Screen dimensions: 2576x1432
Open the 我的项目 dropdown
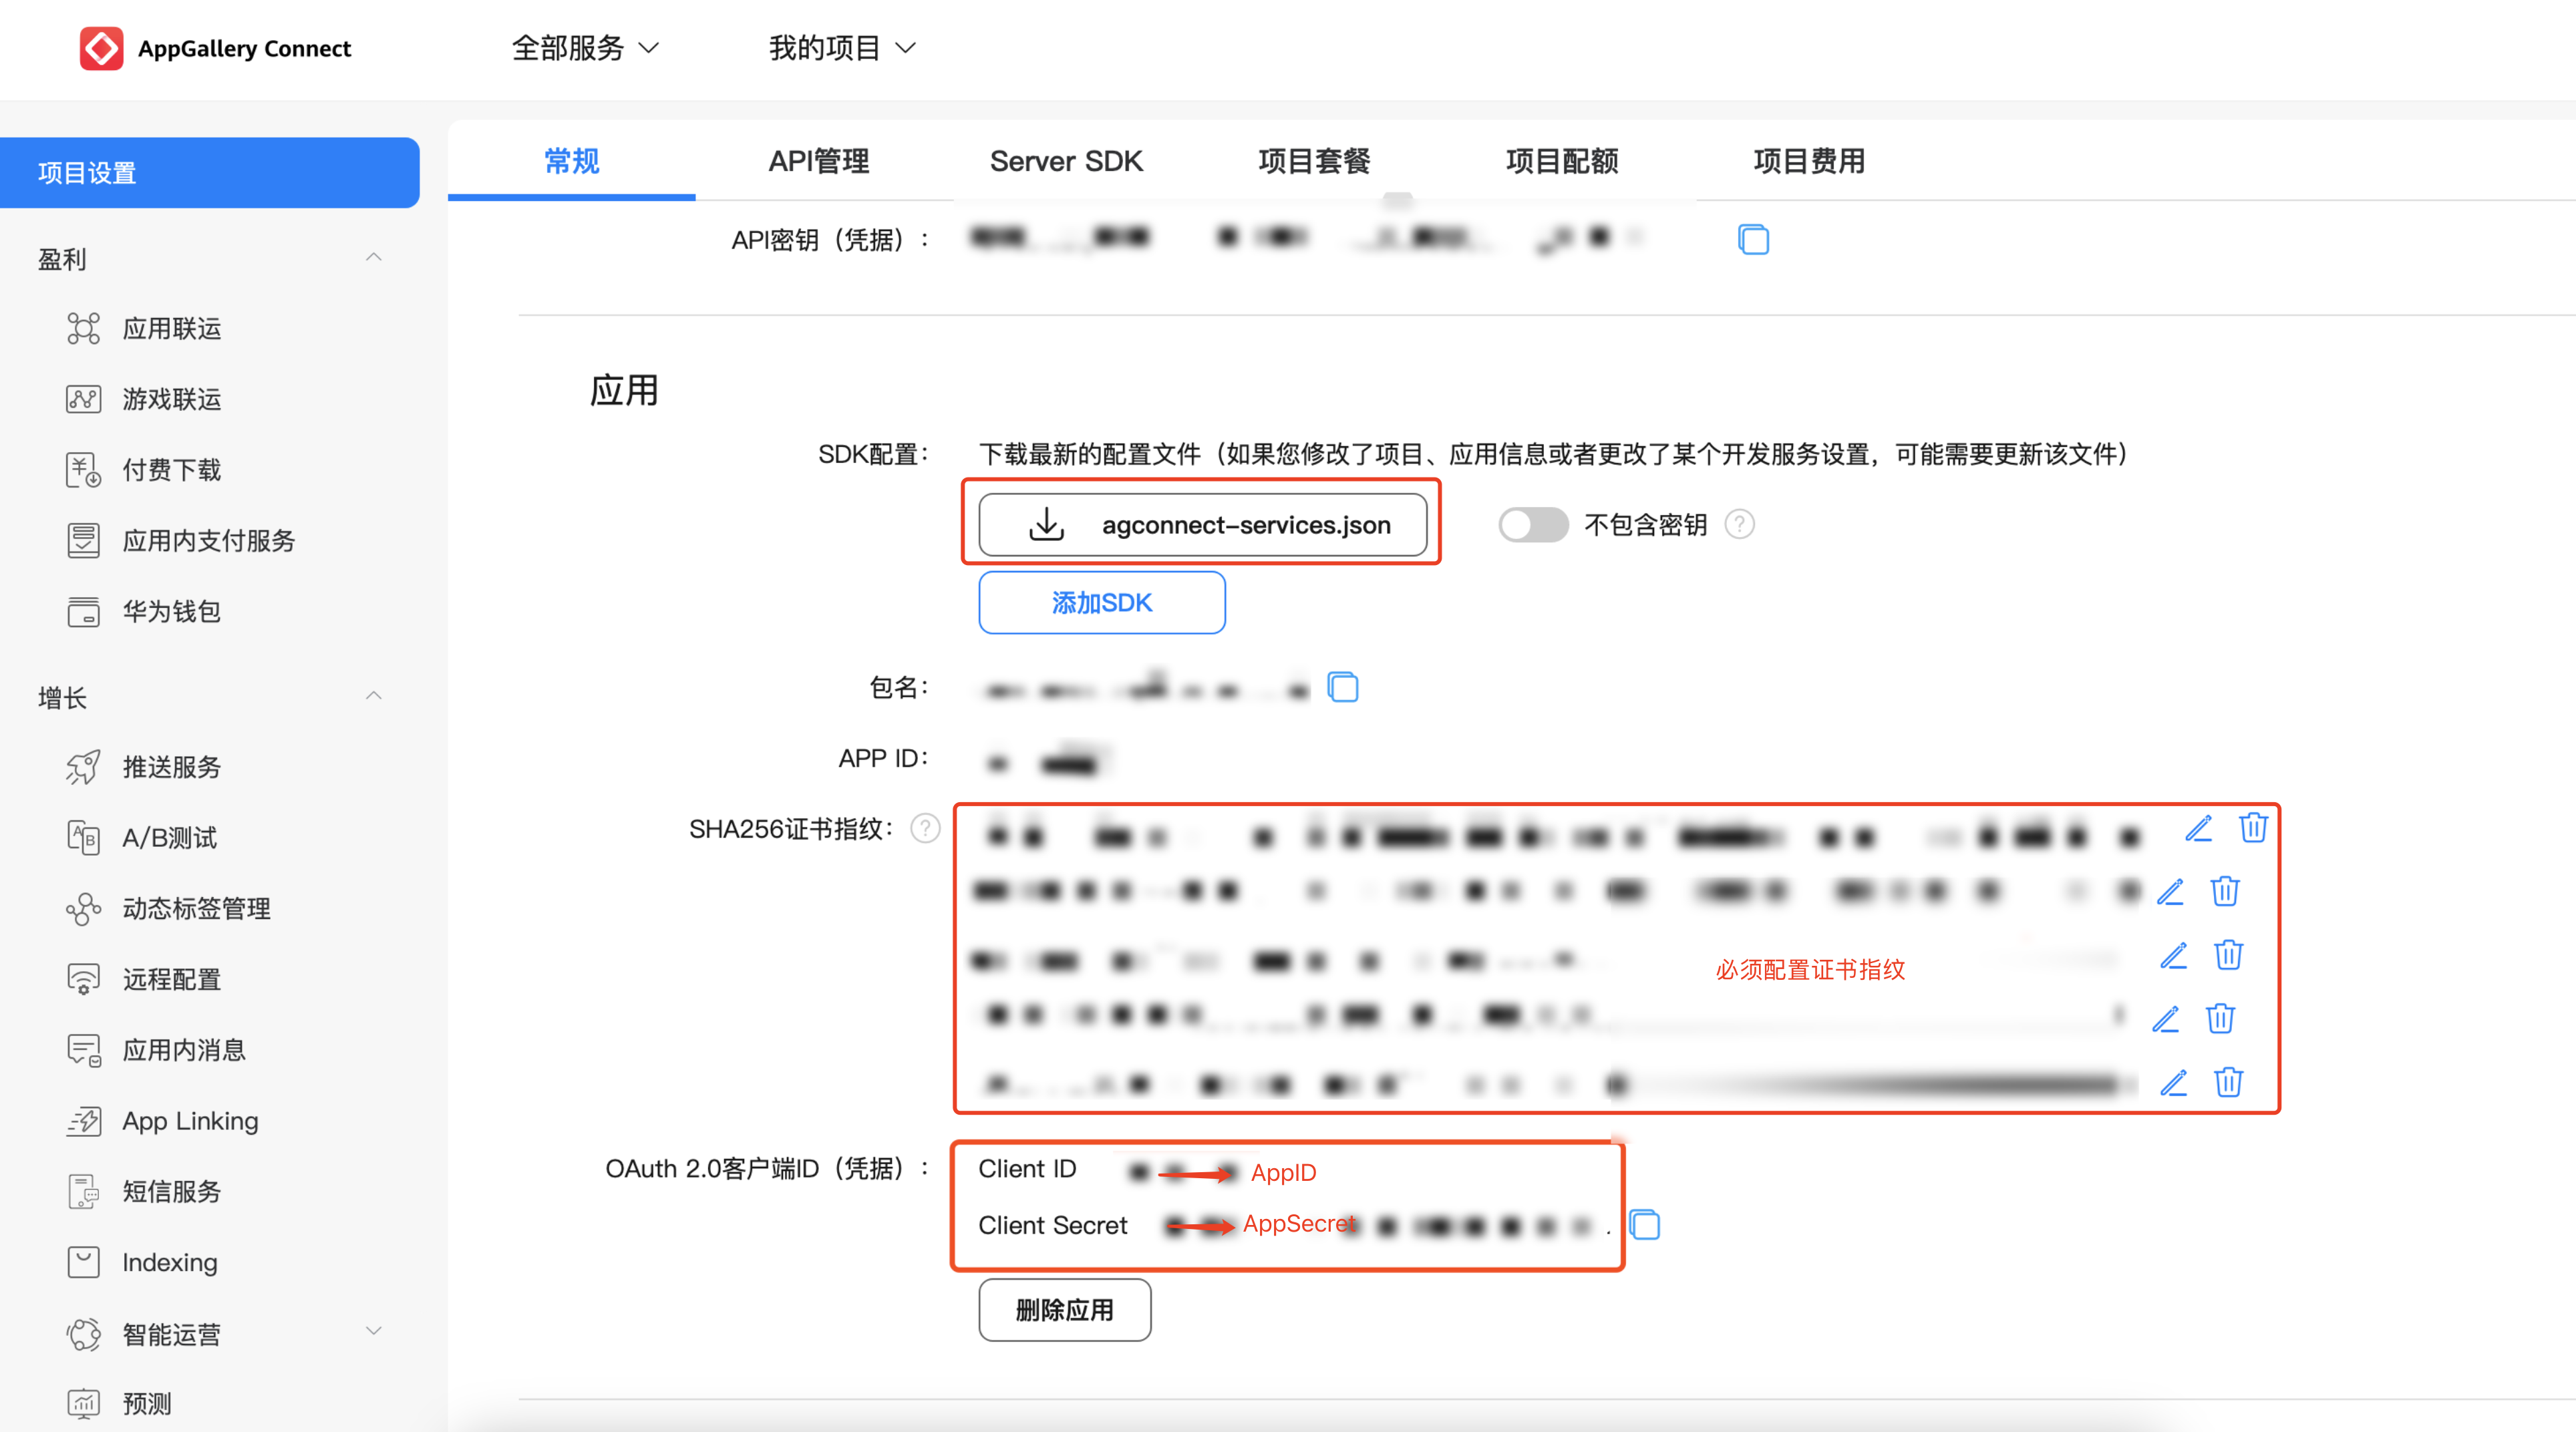tap(842, 48)
